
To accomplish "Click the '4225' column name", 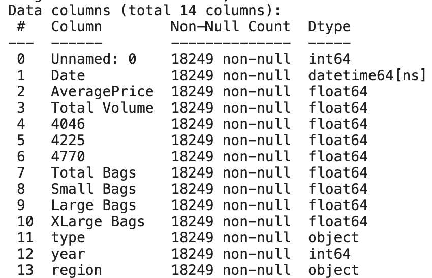I will [68, 141].
